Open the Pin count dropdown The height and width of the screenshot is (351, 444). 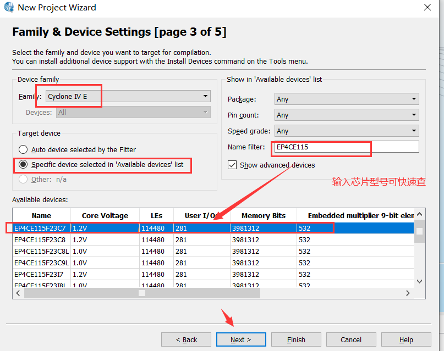coord(347,115)
